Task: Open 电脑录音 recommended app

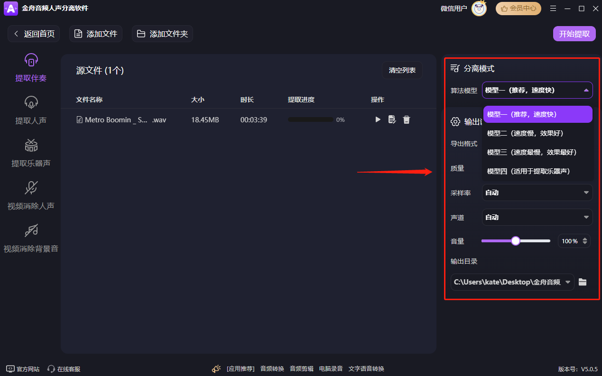Action: click(331, 369)
